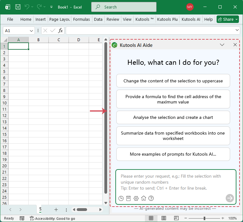The image size is (243, 222).
Task: Click the Insert Function fx icon
Action: click(x=60, y=31)
